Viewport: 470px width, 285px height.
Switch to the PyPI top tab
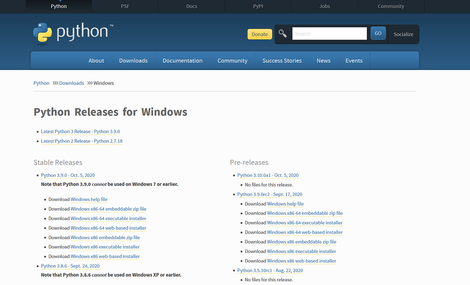click(x=258, y=6)
